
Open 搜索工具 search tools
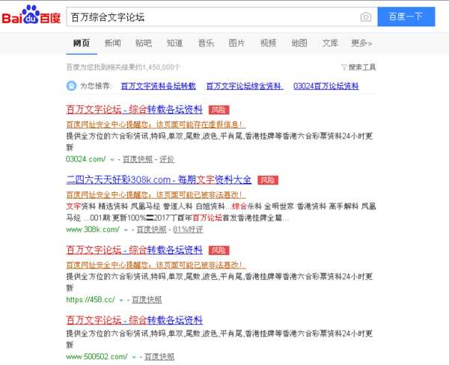pyautogui.click(x=362, y=67)
